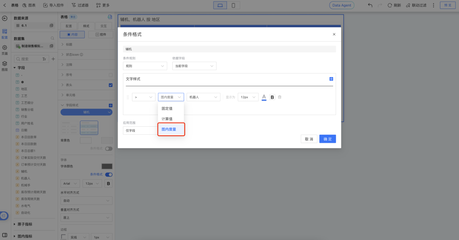Enable the 序号 checkbox
The width and height of the screenshot is (459, 240).
pyautogui.click(x=111, y=75)
